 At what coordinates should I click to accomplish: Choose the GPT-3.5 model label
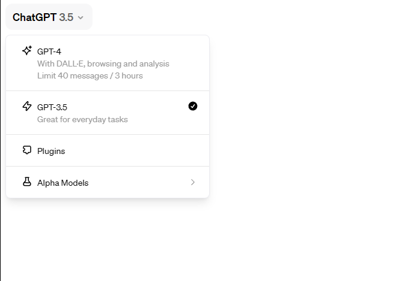pyautogui.click(x=52, y=107)
